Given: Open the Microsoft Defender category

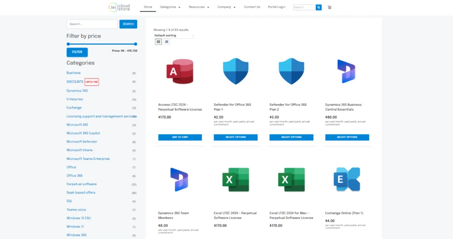Looking at the screenshot, I should [82, 142].
